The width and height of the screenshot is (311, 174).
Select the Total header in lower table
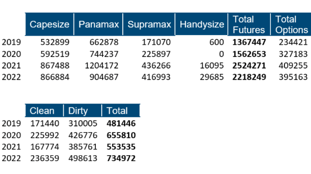(x=121, y=110)
